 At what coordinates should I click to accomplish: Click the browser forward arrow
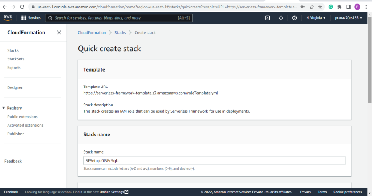(x=13, y=7)
